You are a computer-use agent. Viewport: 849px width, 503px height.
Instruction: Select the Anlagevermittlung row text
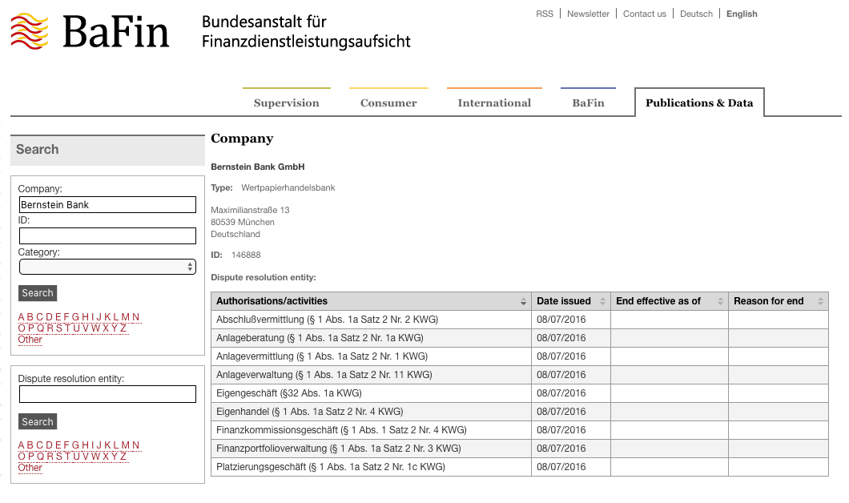pos(322,356)
